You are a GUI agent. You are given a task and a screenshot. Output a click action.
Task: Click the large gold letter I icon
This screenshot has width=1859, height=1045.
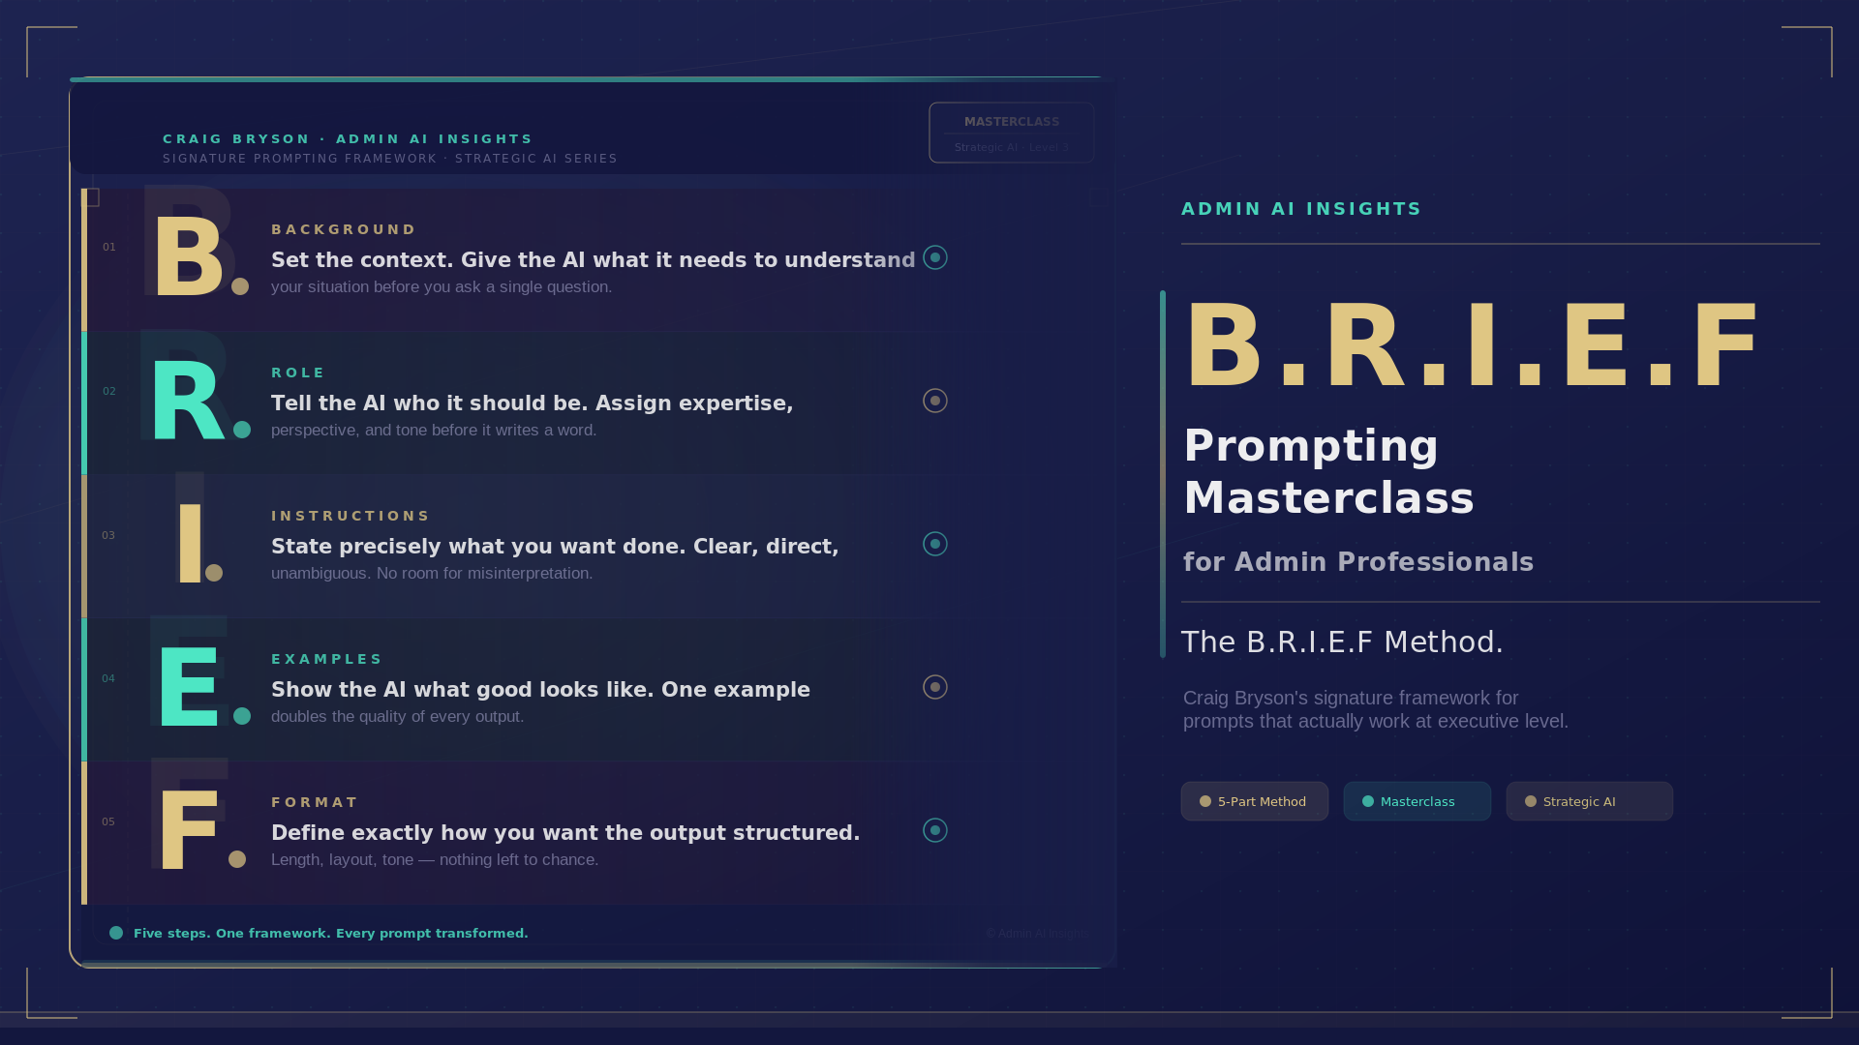190,544
